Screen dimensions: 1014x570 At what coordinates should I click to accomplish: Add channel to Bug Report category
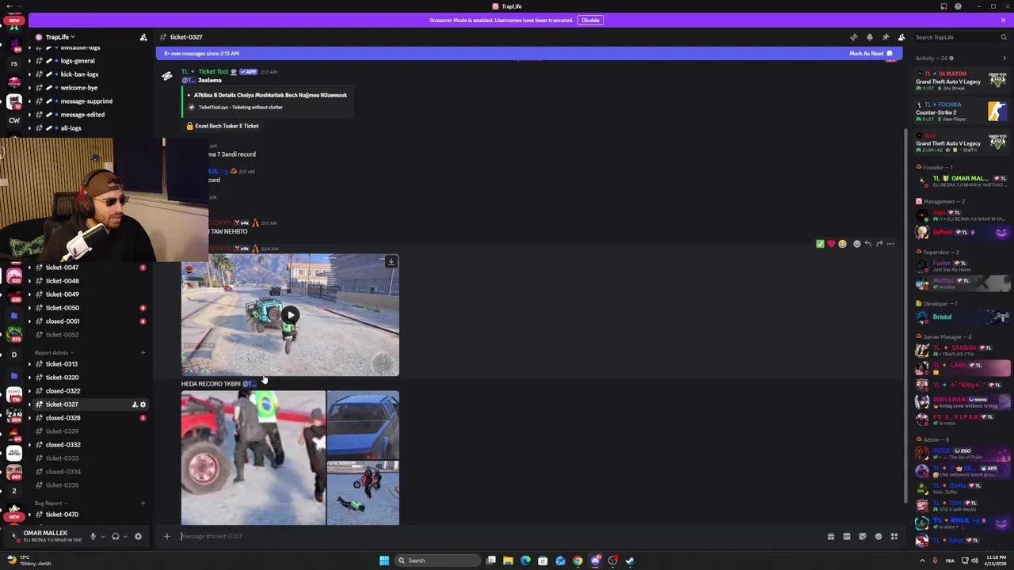pyautogui.click(x=143, y=503)
